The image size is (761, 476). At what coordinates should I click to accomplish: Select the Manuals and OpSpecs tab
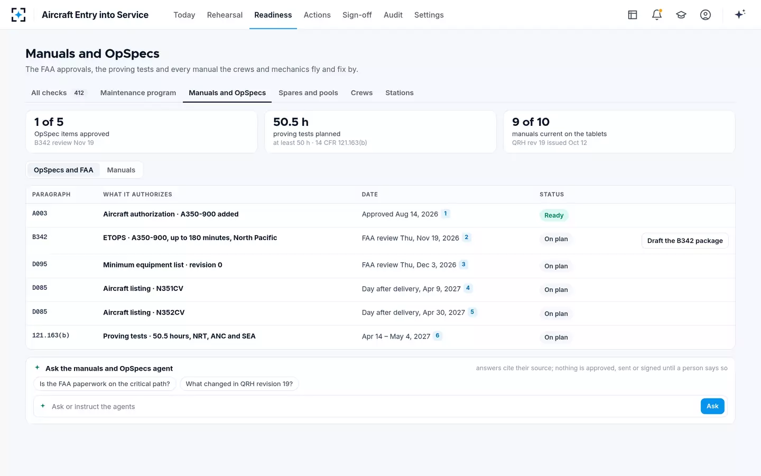(227, 93)
